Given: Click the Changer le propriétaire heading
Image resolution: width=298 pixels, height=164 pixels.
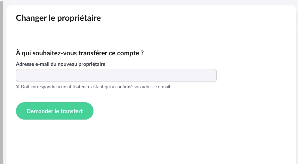Looking at the screenshot, I should pyautogui.click(x=58, y=18).
